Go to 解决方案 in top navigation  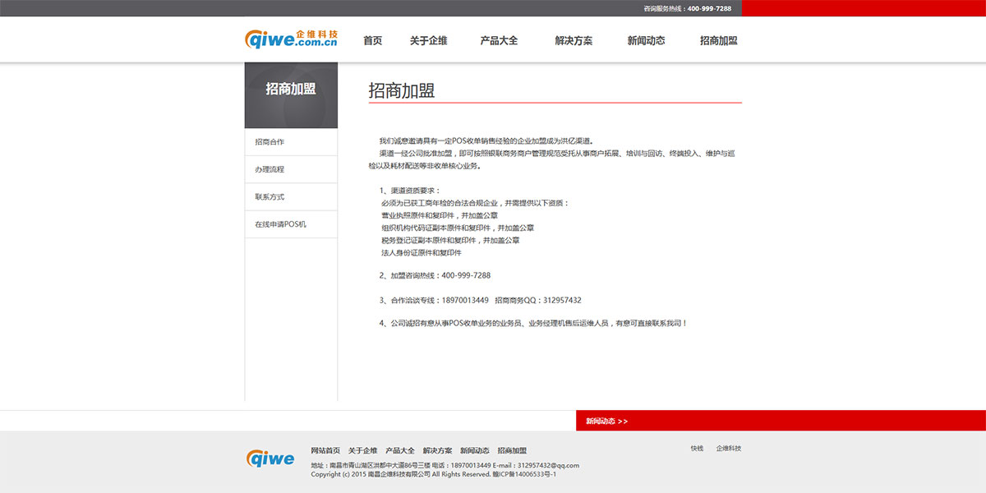tap(574, 40)
